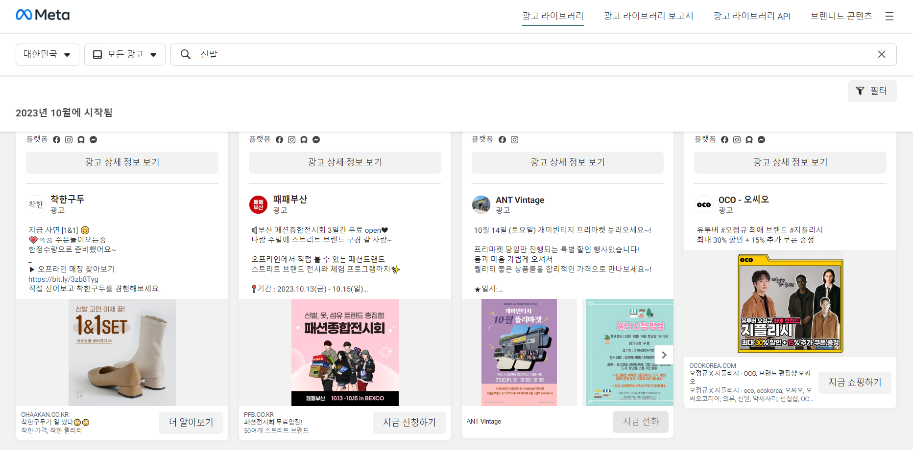Open the OCO profile avatar
Screen dimensions: 913x450
pos(704,204)
